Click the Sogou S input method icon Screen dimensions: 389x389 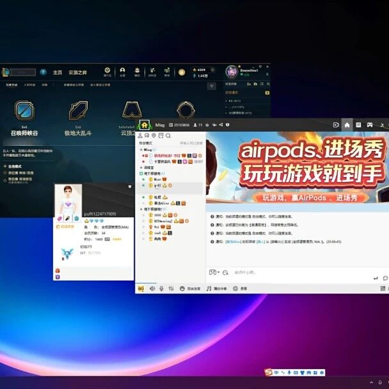[x=269, y=372]
